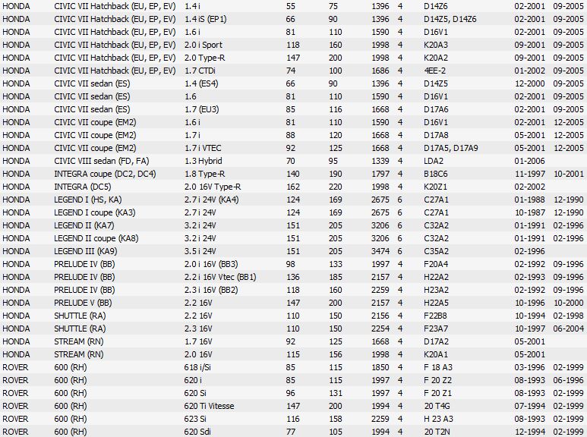Click the engine code D17A6

click(436, 109)
